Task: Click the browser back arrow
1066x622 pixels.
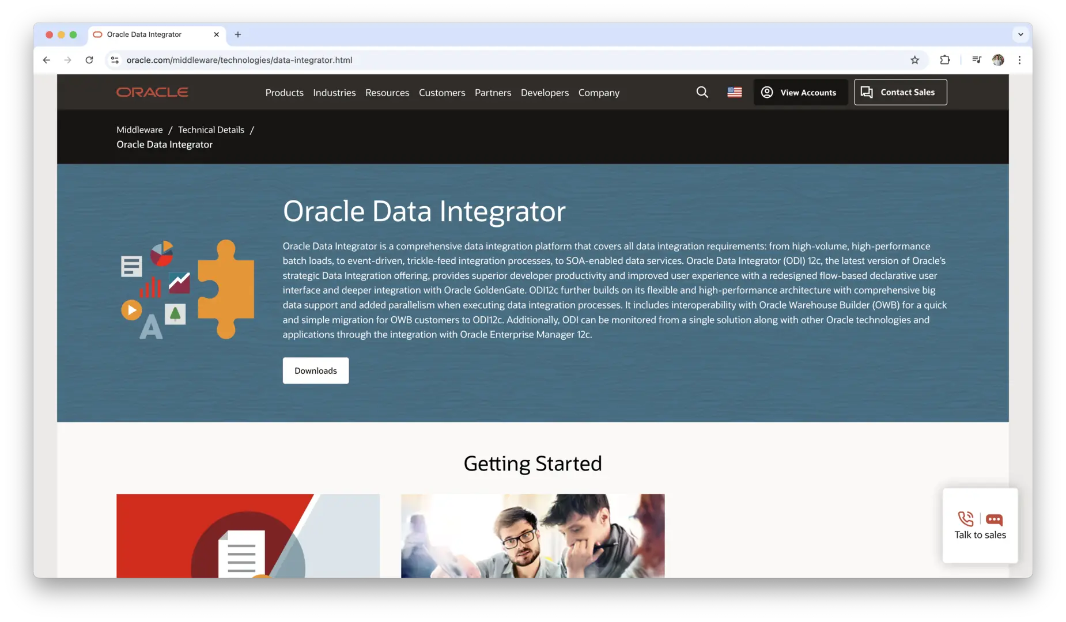Action: (x=47, y=60)
